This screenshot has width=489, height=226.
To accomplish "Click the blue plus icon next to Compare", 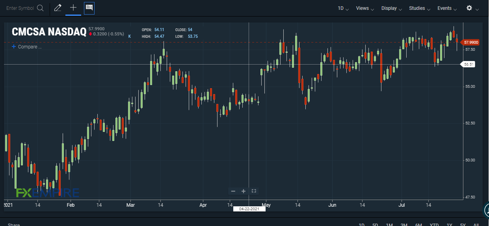I will click(x=14, y=46).
